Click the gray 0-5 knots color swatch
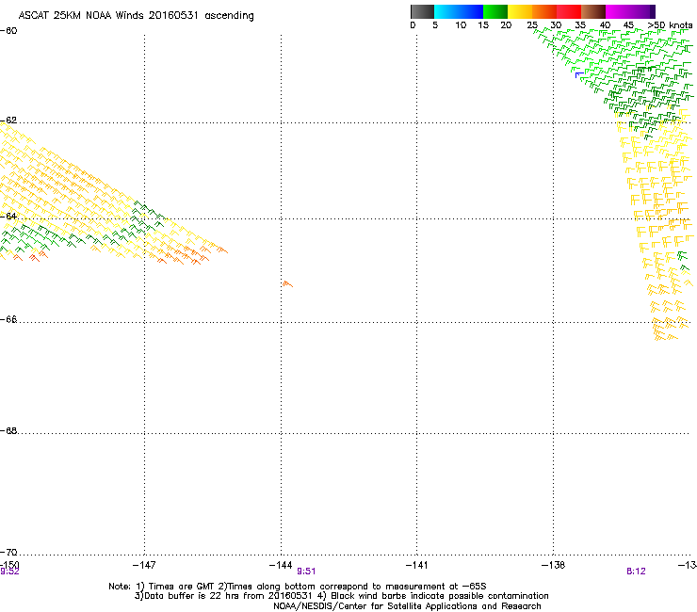Screen dimensions: 697x612 [422, 11]
